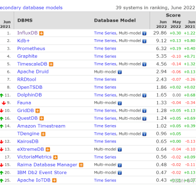Click the orange plus icon beside QuestDB
The height and width of the screenshot is (186, 196).
tap(42, 118)
